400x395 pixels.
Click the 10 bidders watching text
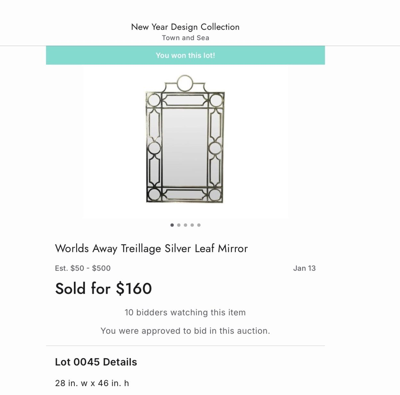pyautogui.click(x=185, y=312)
